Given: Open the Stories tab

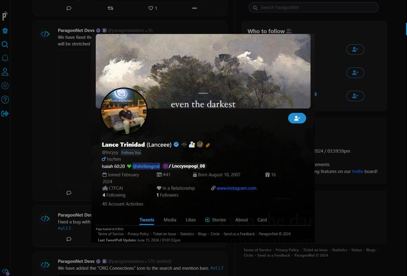Looking at the screenshot, I should pos(215,220).
